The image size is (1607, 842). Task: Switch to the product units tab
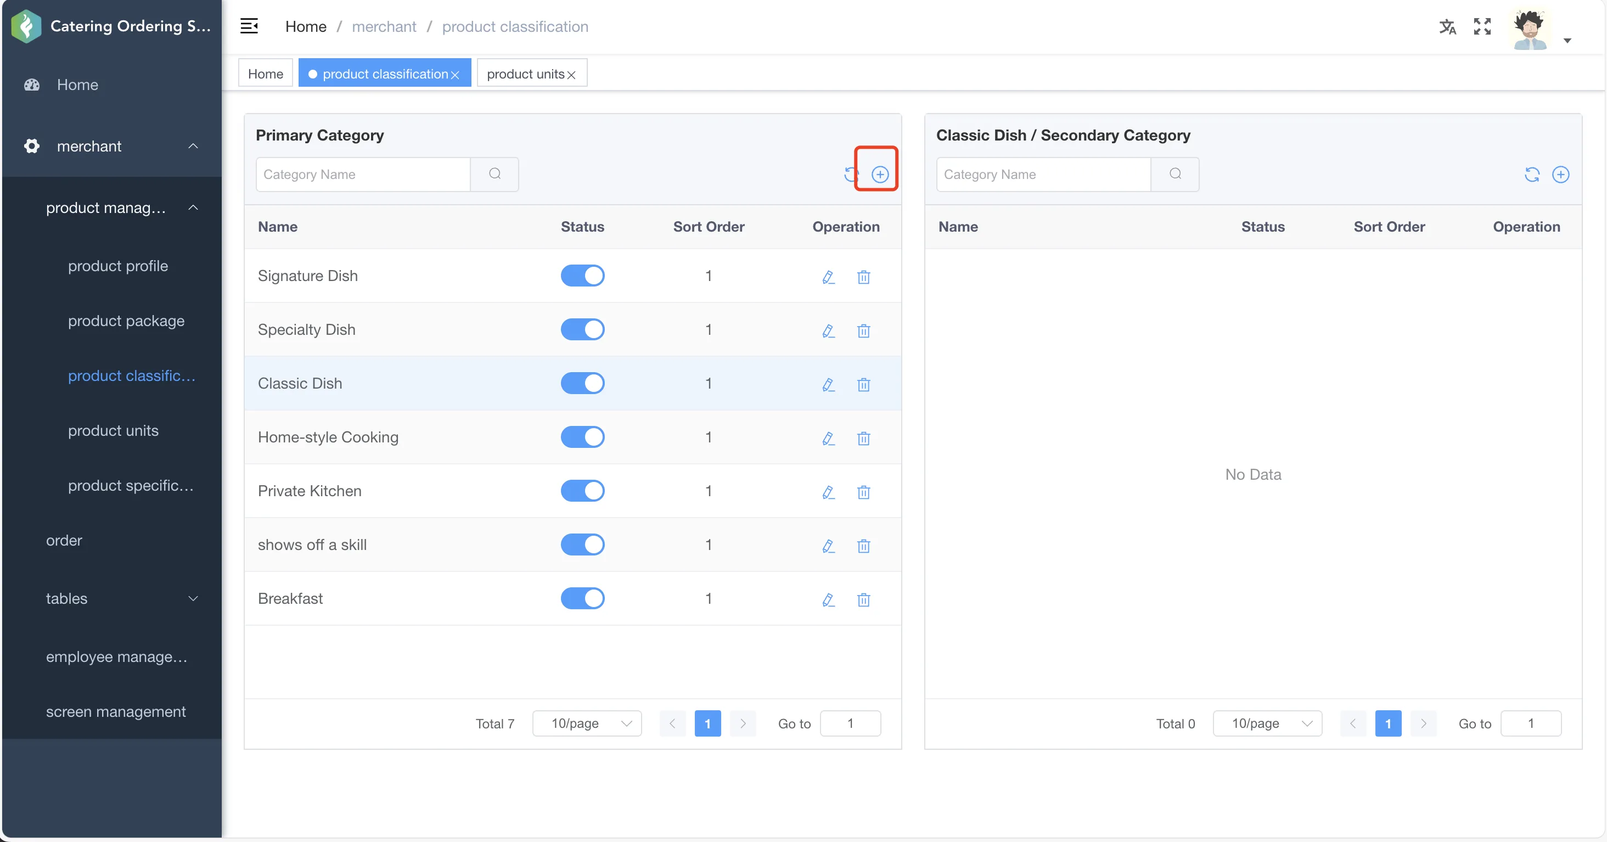coord(525,74)
